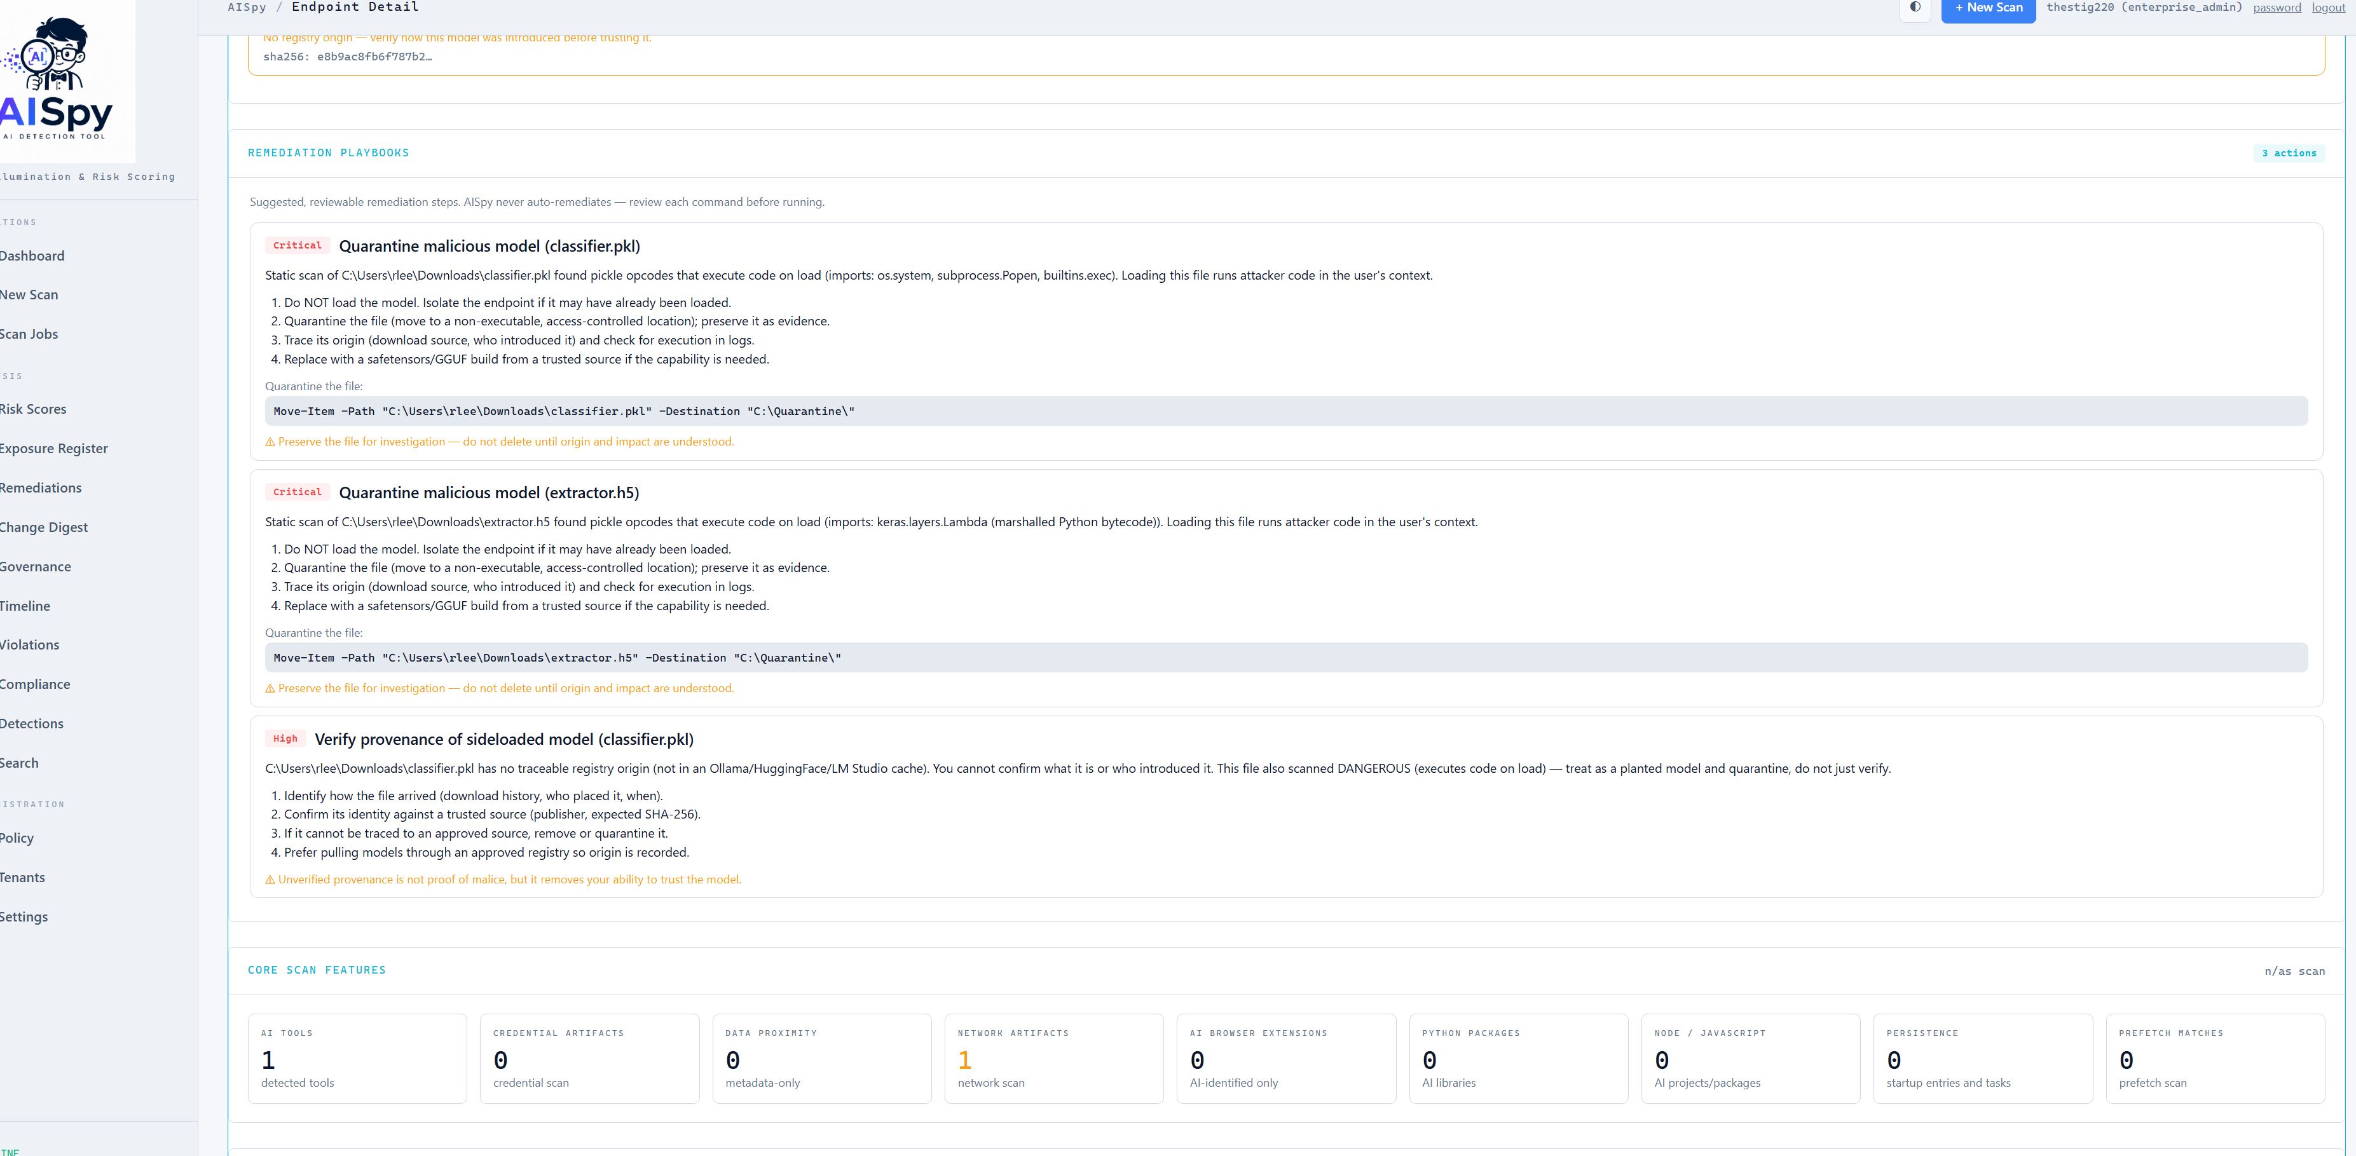Select heading Quarantine malicious model (extractor.h5)
Screen dimensions: 2356x1156
coord(490,493)
